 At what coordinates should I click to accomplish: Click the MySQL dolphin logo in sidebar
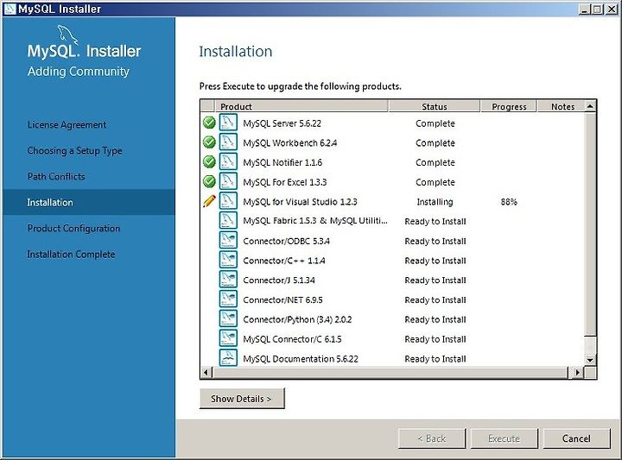click(x=68, y=34)
